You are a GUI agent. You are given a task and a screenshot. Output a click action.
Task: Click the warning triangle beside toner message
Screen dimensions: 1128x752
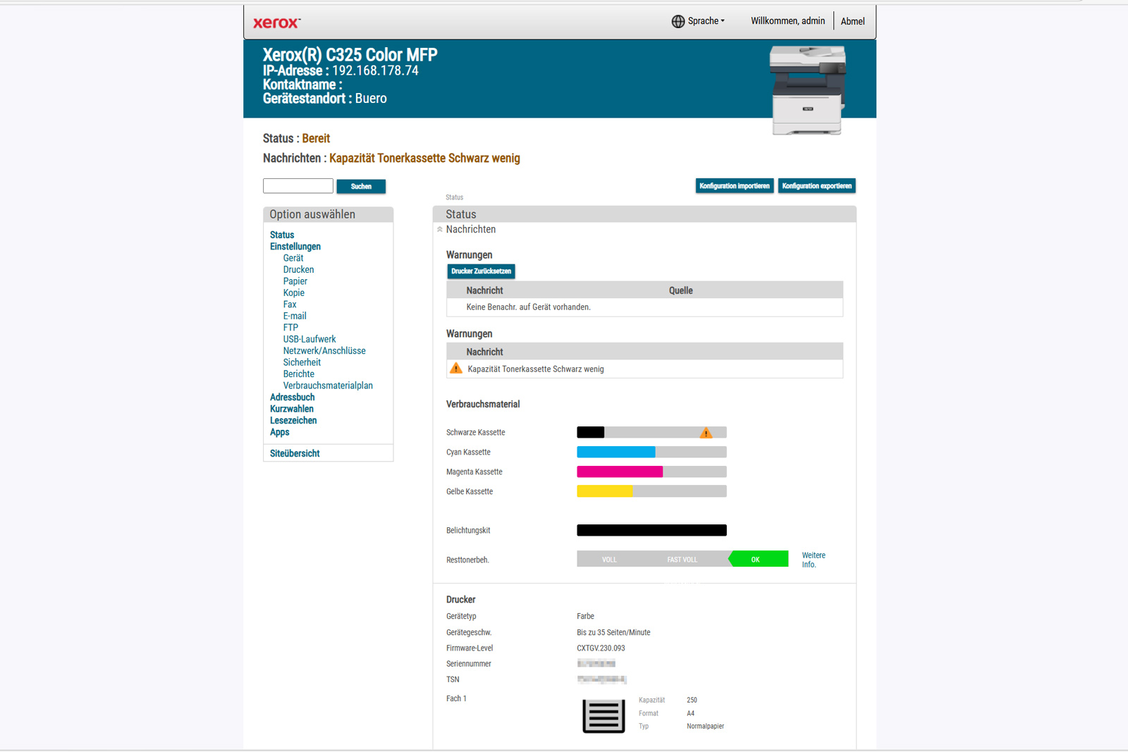point(456,369)
